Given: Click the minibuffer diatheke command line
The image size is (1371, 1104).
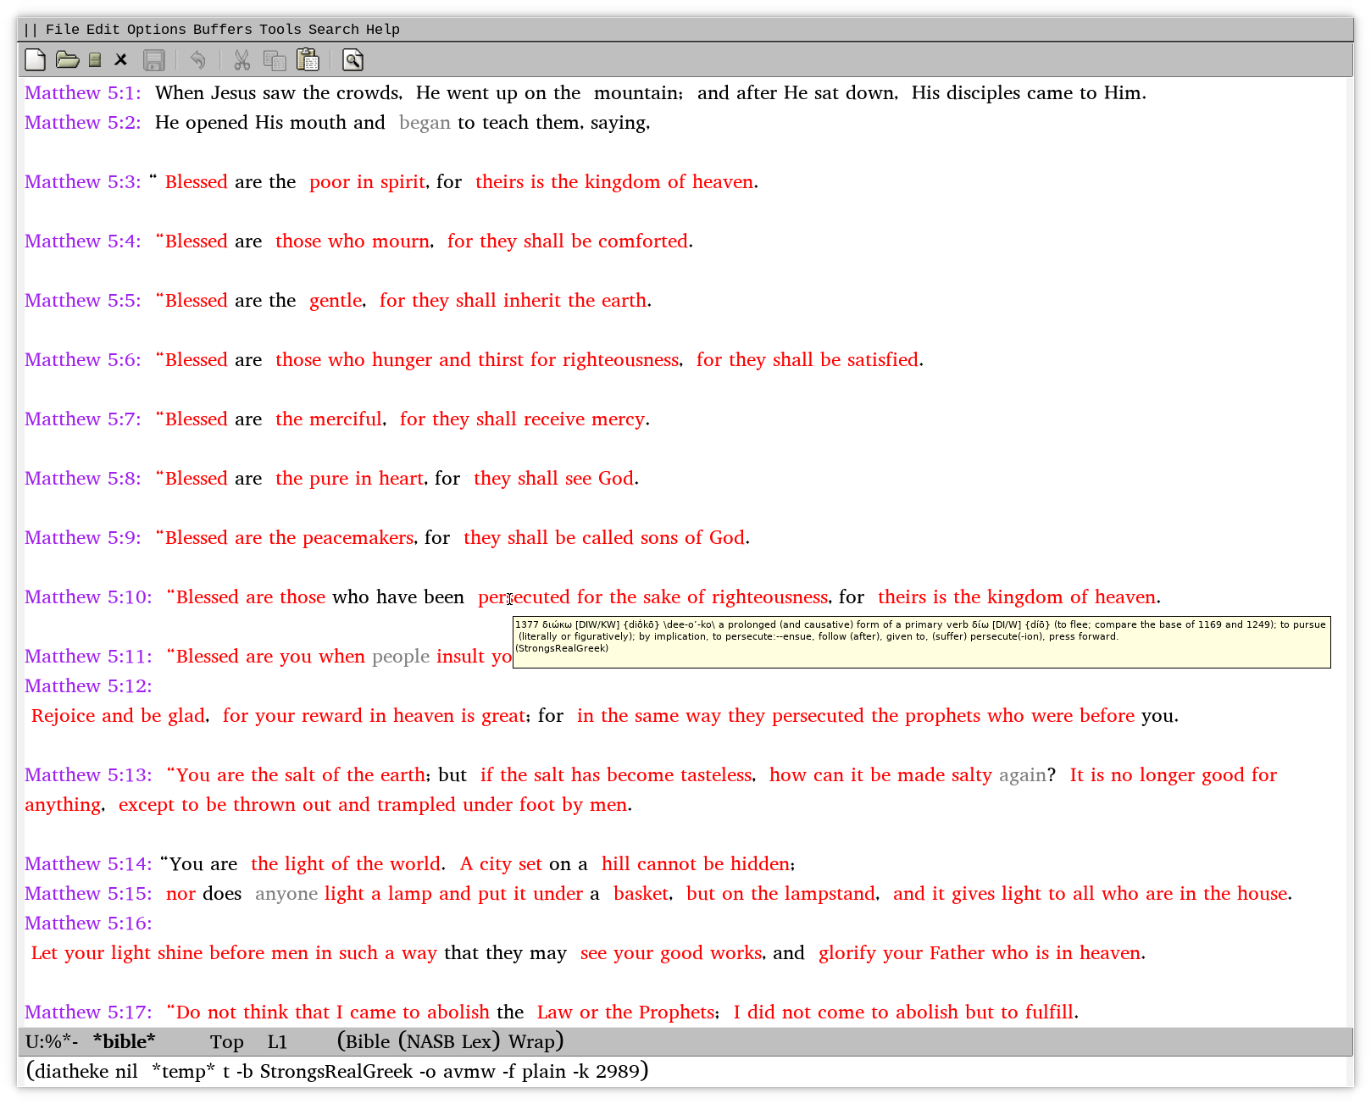Looking at the screenshot, I should coord(337,1072).
